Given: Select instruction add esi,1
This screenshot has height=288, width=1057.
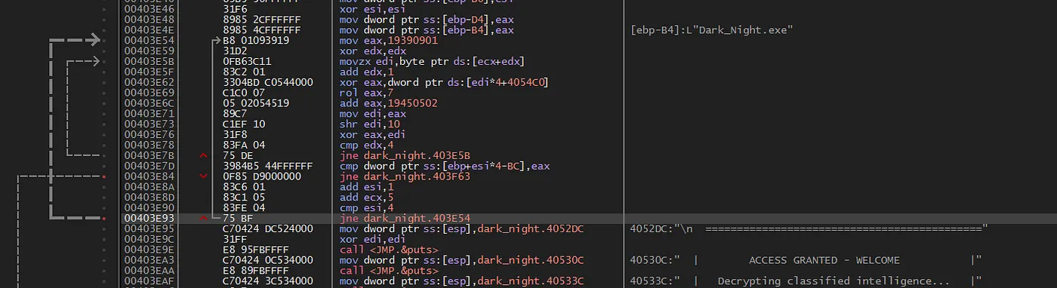Looking at the screenshot, I should point(370,186).
